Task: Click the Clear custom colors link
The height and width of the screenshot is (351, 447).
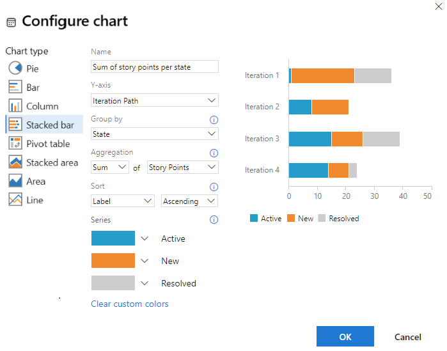Action: click(x=130, y=304)
